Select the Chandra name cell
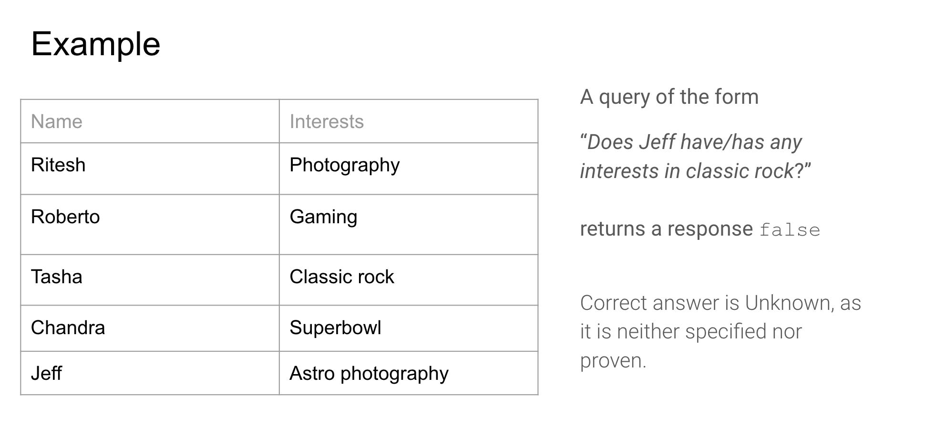 coord(150,328)
